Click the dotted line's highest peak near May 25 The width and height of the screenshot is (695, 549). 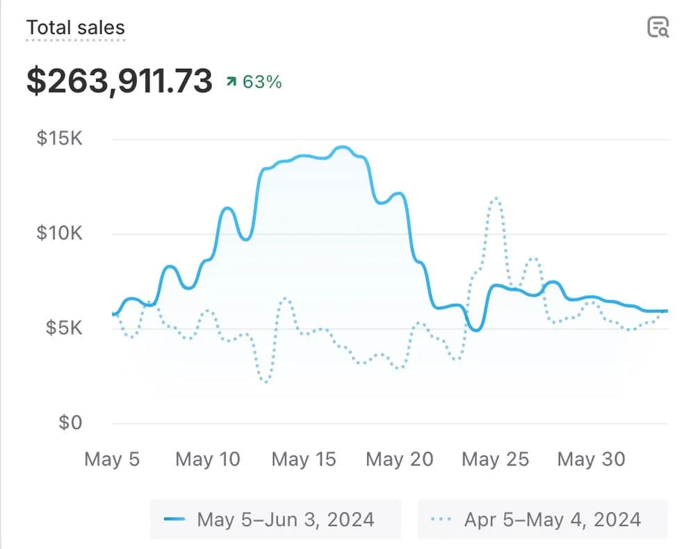tap(496, 199)
